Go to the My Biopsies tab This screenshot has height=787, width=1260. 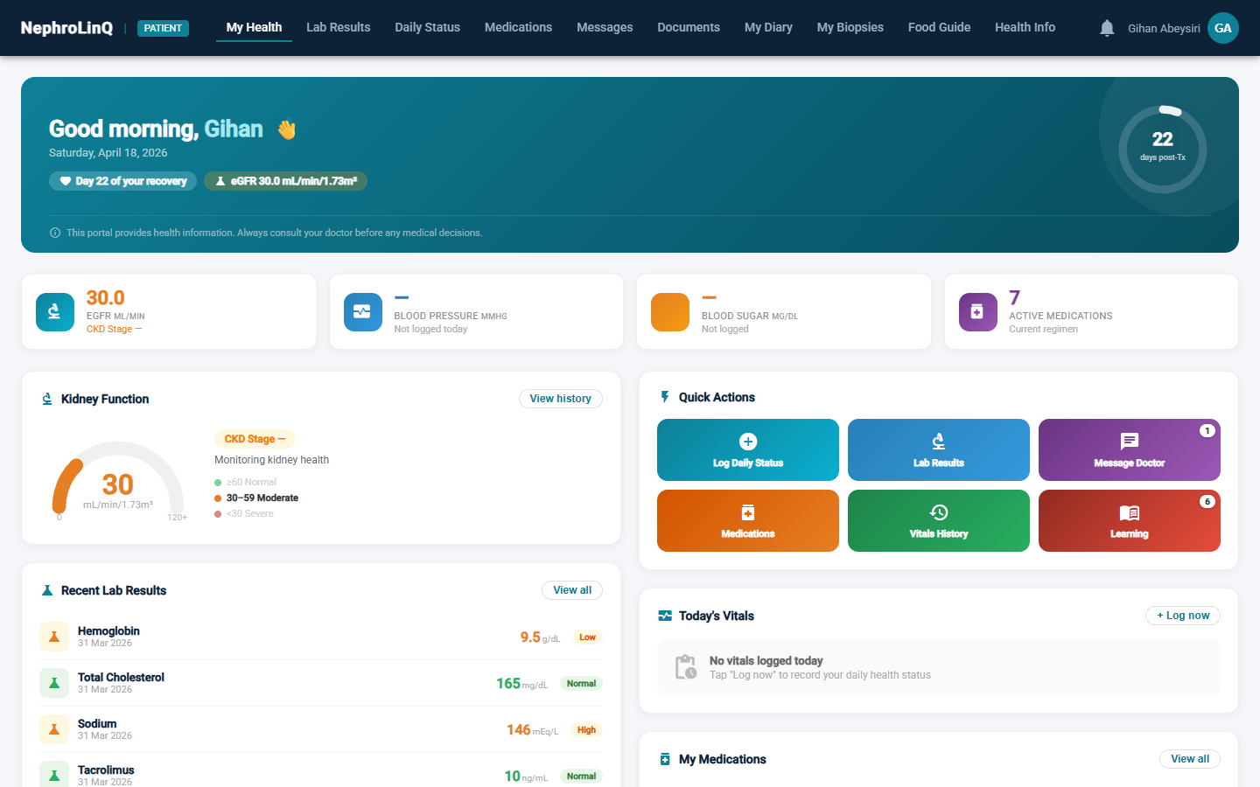850,27
